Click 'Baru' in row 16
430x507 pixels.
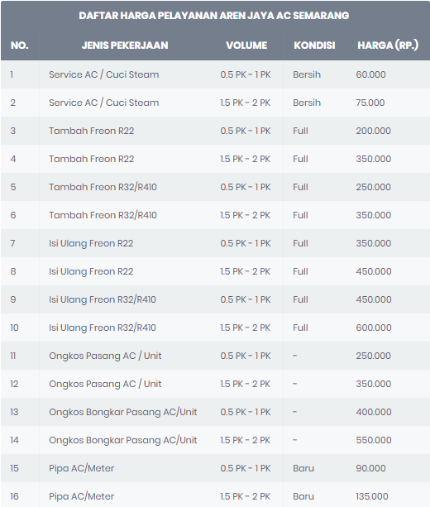[x=303, y=496]
